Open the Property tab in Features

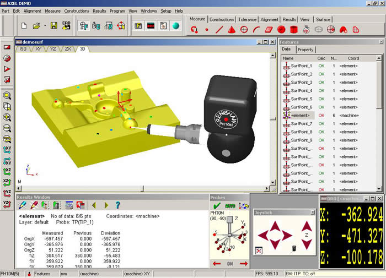click(x=305, y=50)
